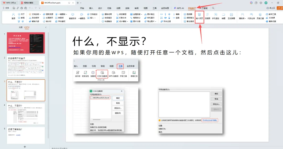Select slide 5 thumbnail 还想了解其他

pyautogui.click(x=26, y=135)
